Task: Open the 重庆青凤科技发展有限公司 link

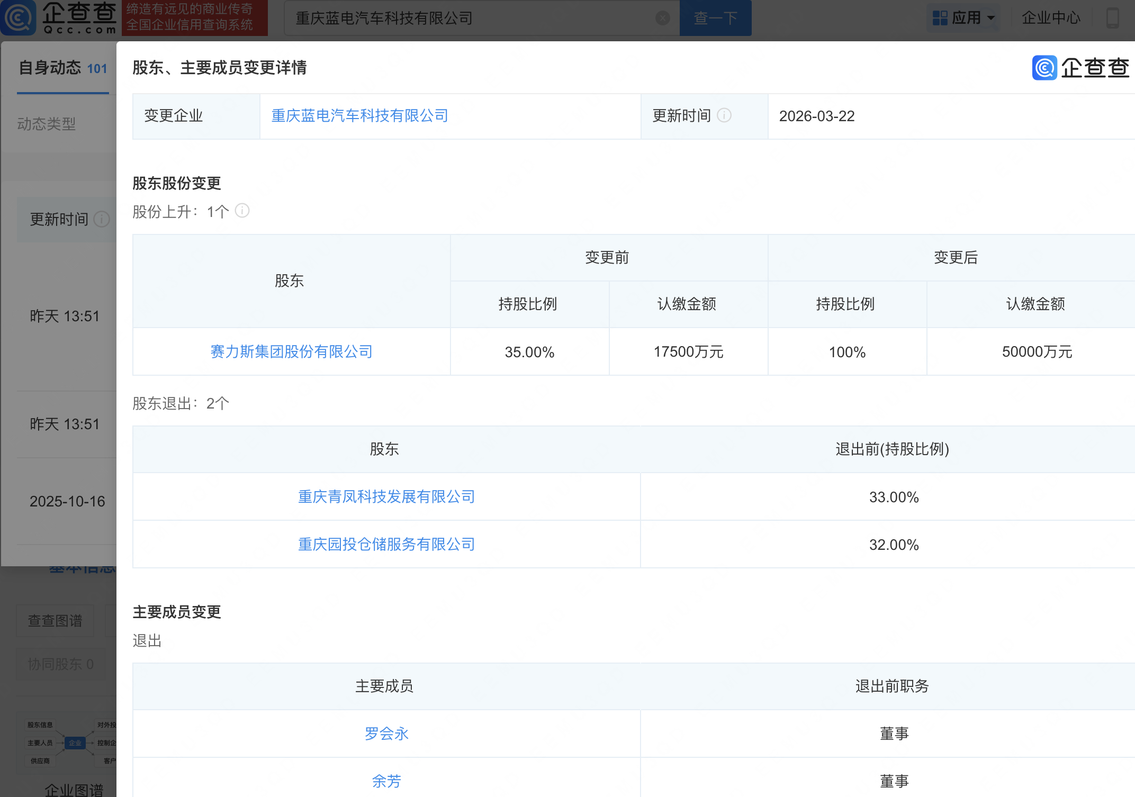Action: coord(386,496)
